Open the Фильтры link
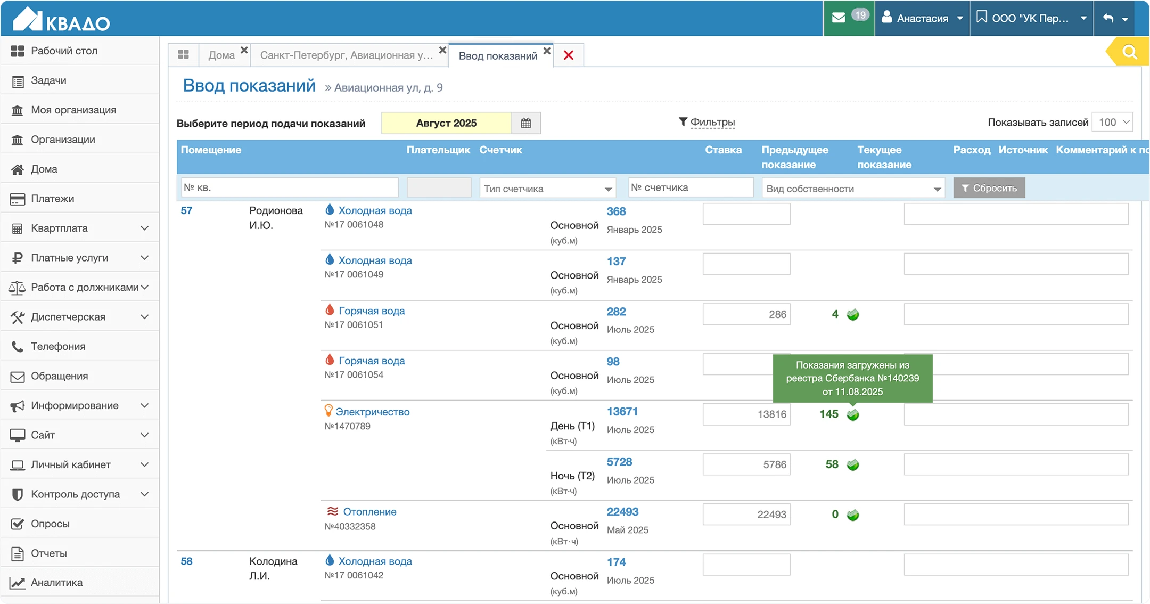The image size is (1150, 604). 712,122
